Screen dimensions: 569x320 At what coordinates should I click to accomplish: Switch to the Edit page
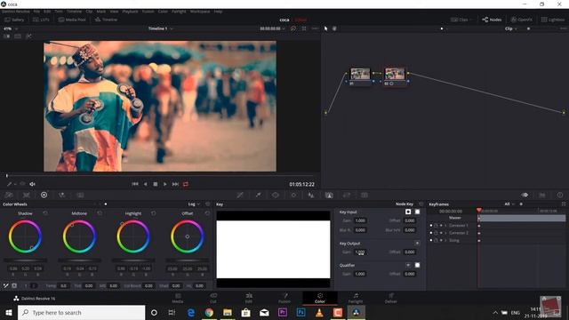click(x=249, y=298)
